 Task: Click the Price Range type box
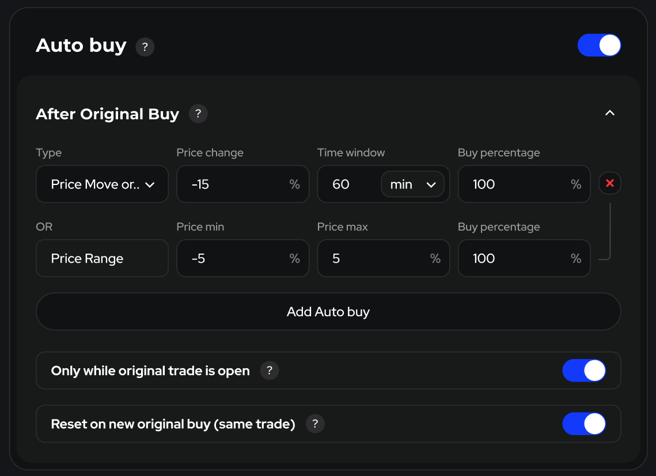102,258
